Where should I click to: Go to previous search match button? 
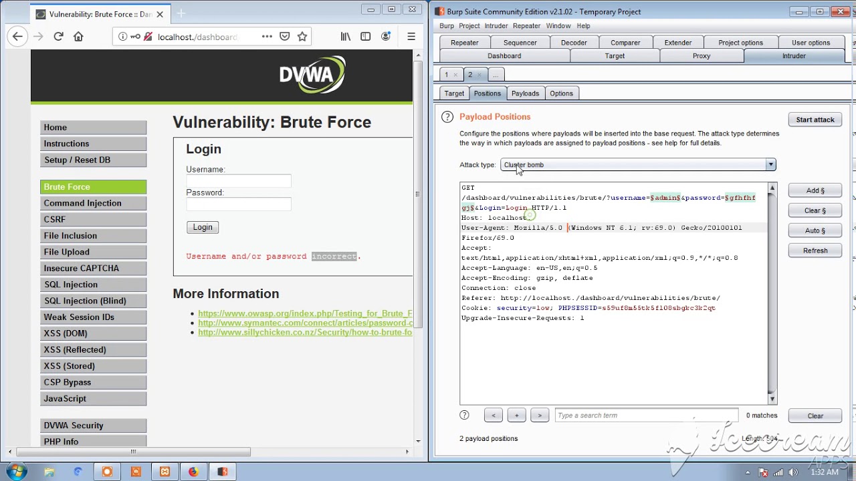pos(494,416)
